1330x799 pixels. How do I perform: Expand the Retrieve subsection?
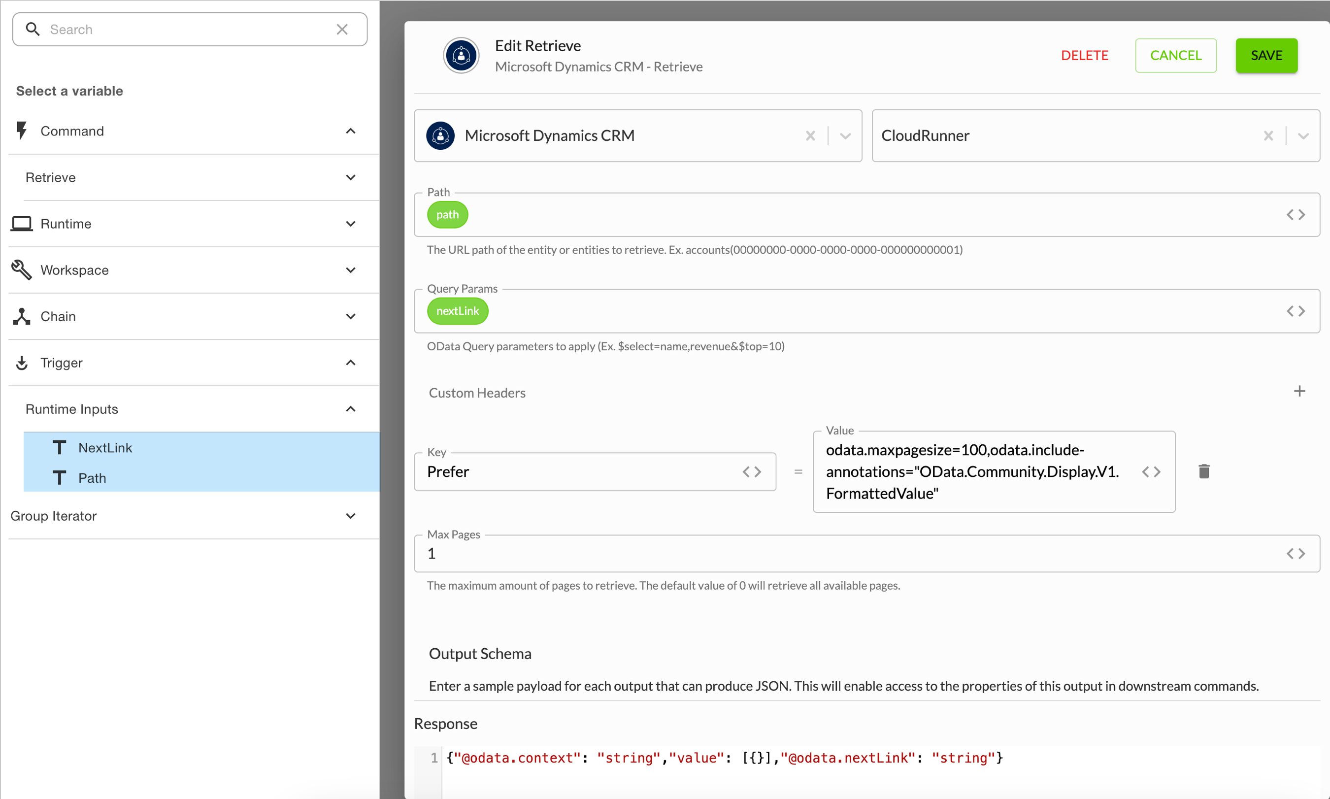[x=350, y=178]
